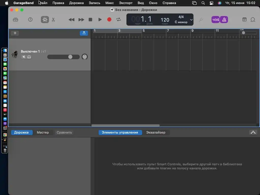The image size is (260, 195).
Task: Open the Apple menu
Action: click(x=7, y=3)
